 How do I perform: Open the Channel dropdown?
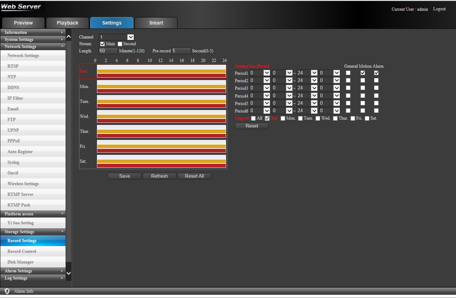point(130,37)
